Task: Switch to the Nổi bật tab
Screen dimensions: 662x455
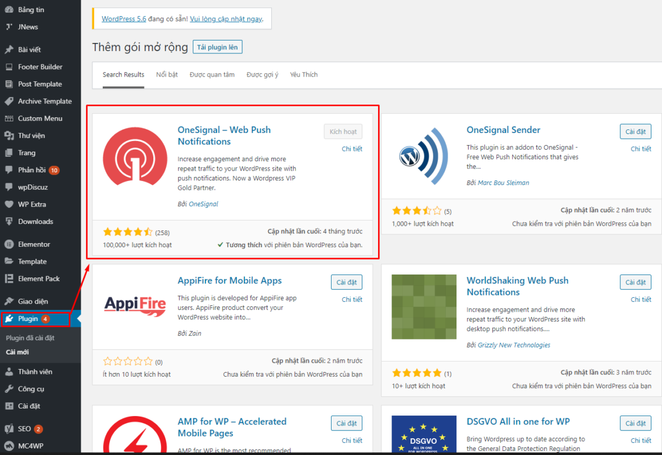Action: [x=167, y=74]
